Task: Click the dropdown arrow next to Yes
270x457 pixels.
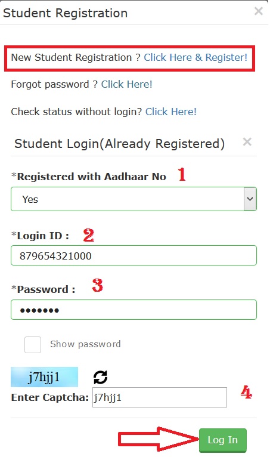Action: point(250,199)
